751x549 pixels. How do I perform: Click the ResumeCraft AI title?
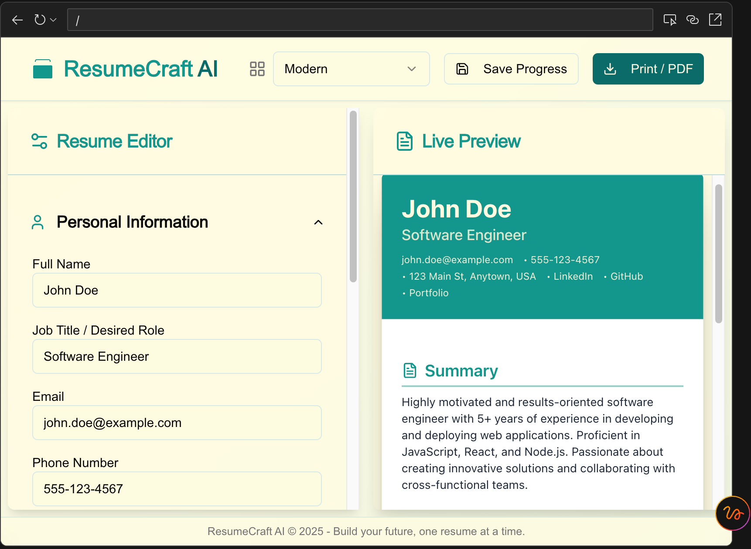pos(140,69)
